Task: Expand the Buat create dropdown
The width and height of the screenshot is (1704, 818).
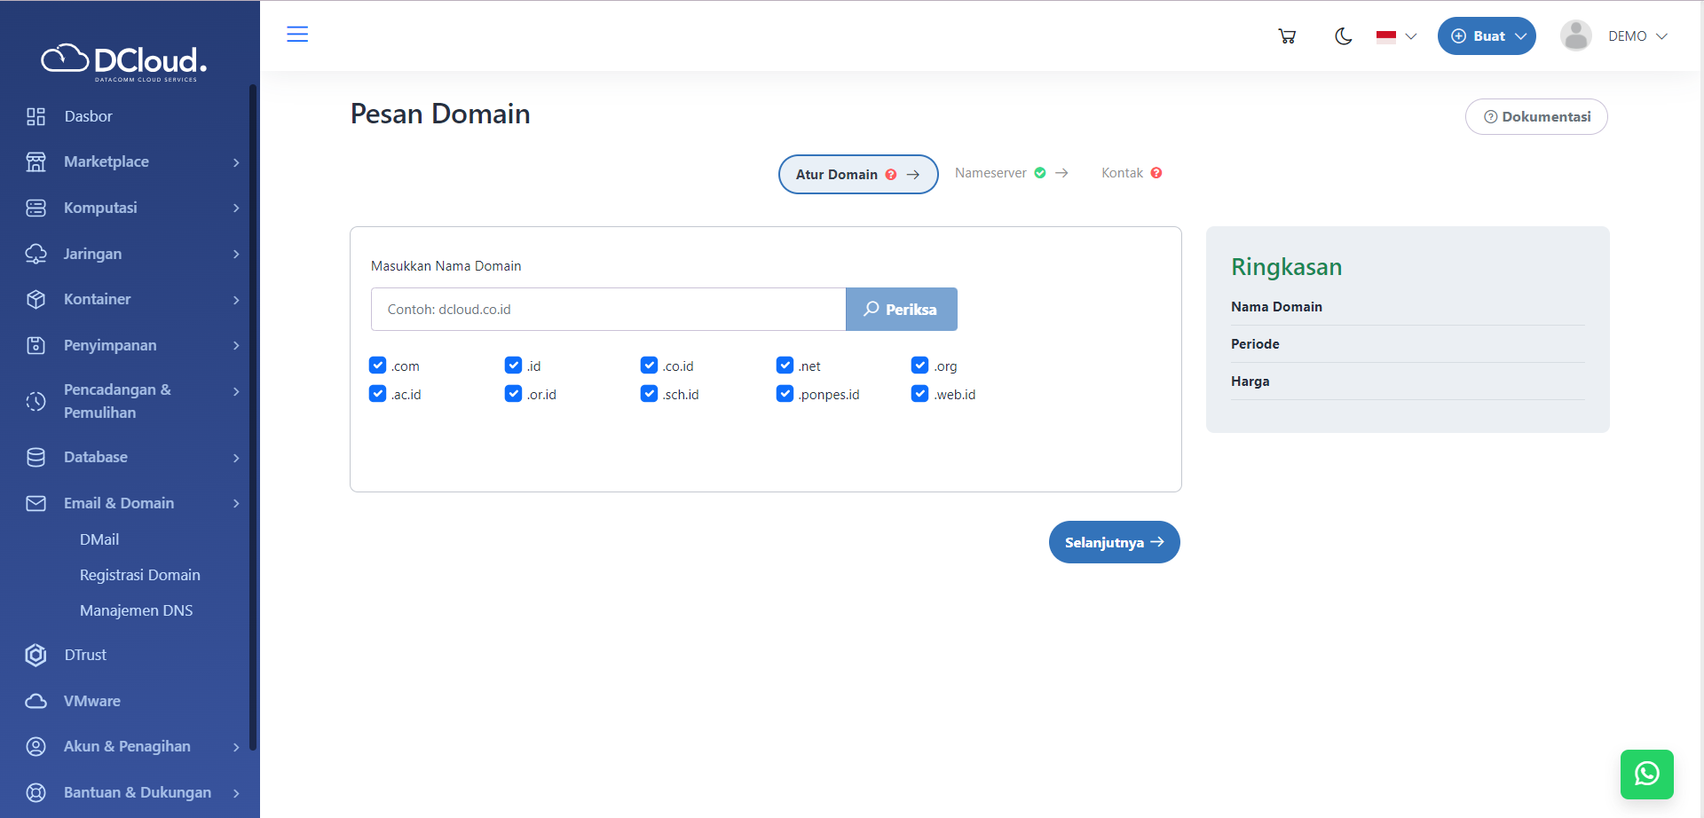Action: pos(1486,35)
